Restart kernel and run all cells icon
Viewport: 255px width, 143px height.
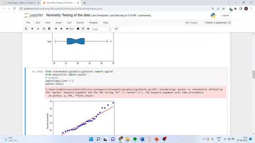click(88, 29)
